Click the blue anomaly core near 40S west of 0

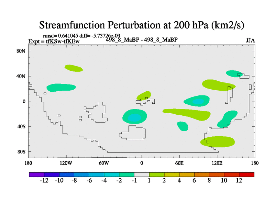[134, 118]
